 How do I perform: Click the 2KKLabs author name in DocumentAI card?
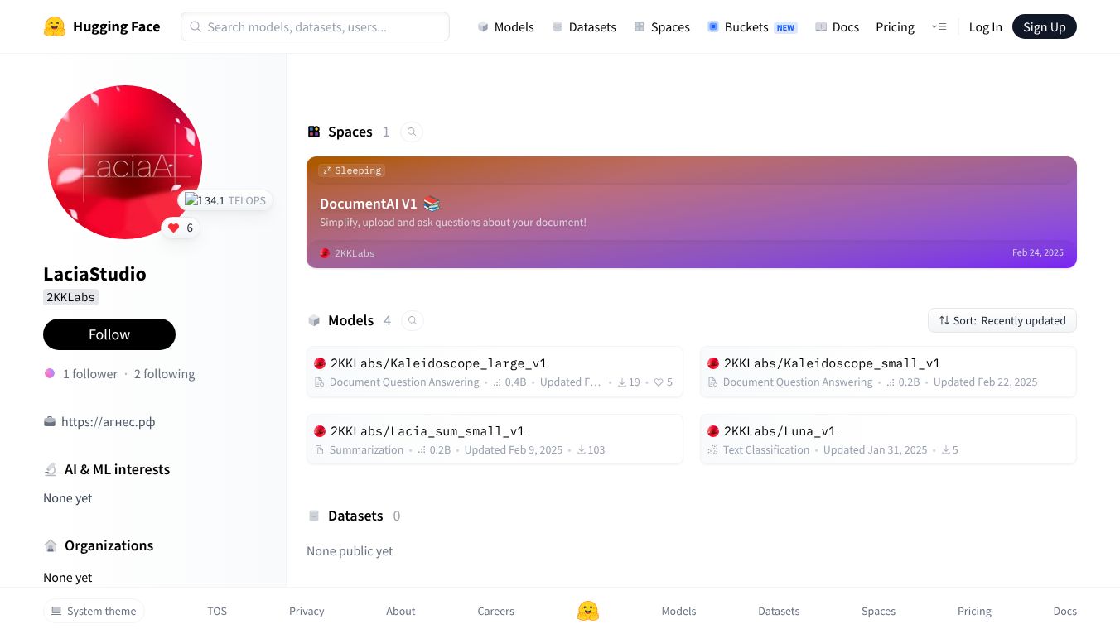tap(355, 253)
